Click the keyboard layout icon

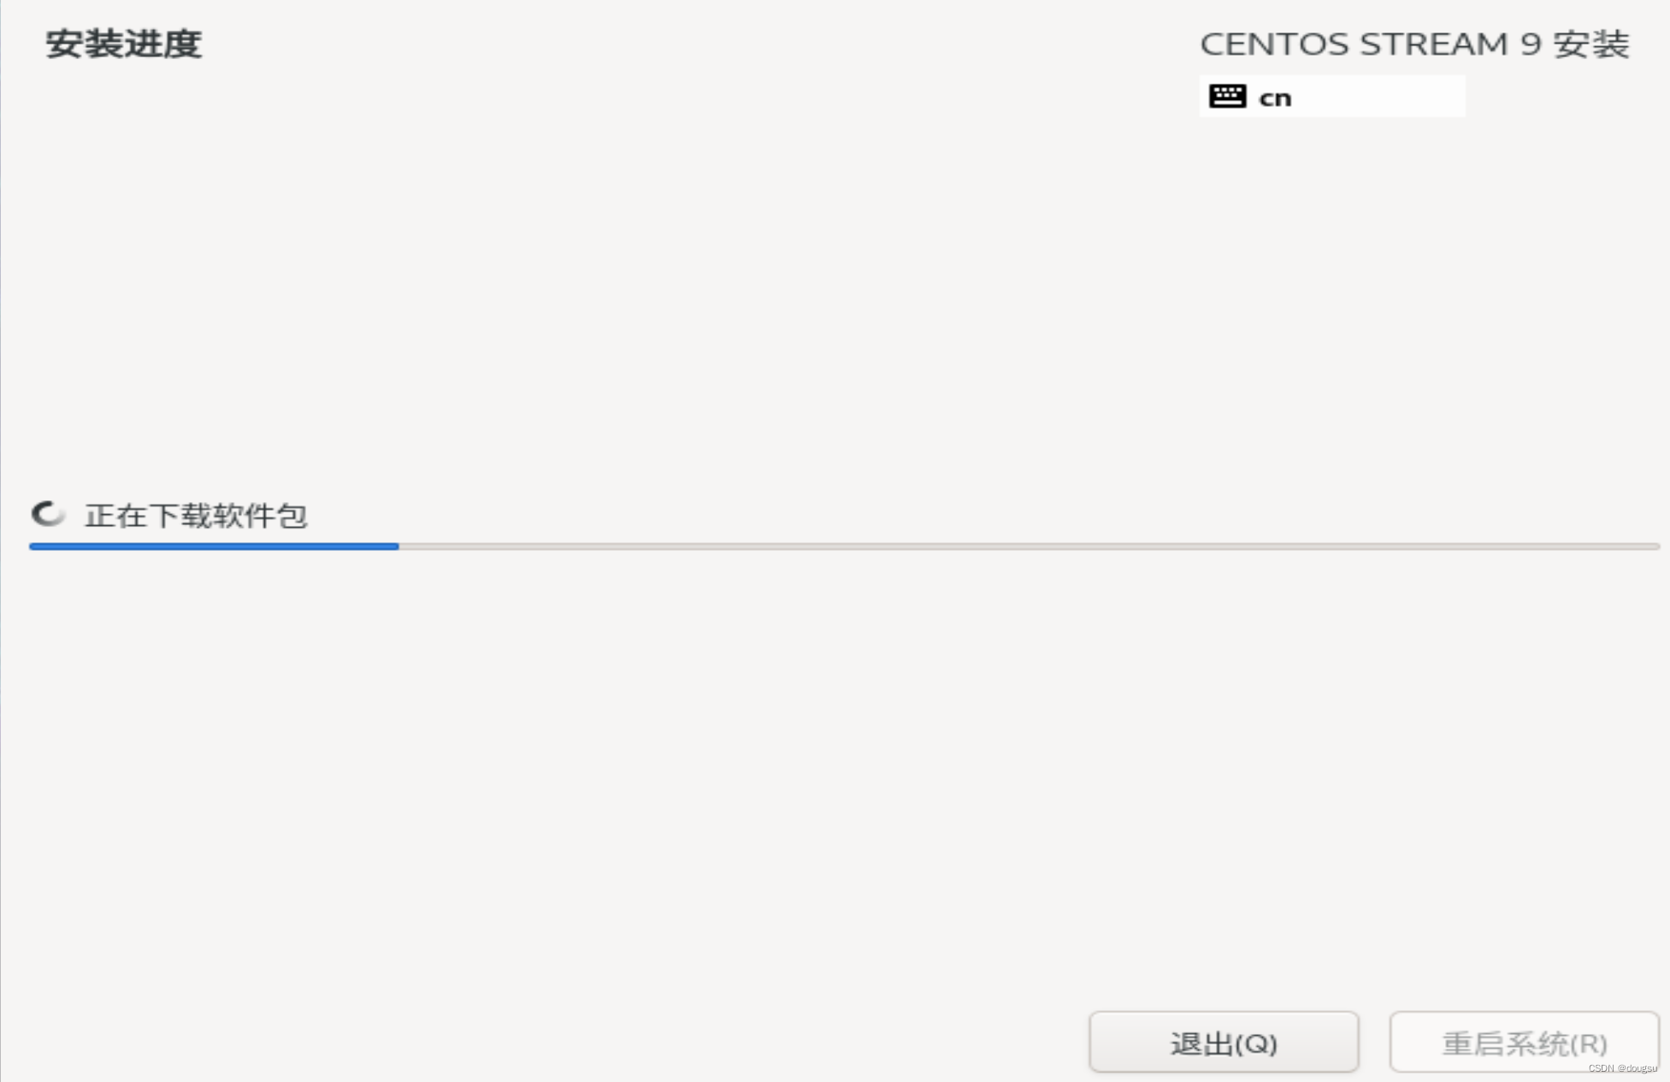coord(1228,96)
